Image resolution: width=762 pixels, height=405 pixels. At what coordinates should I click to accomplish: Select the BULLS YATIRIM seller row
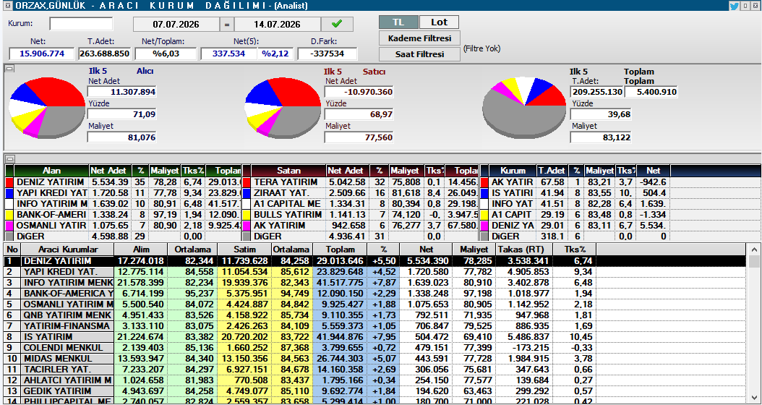(x=361, y=214)
